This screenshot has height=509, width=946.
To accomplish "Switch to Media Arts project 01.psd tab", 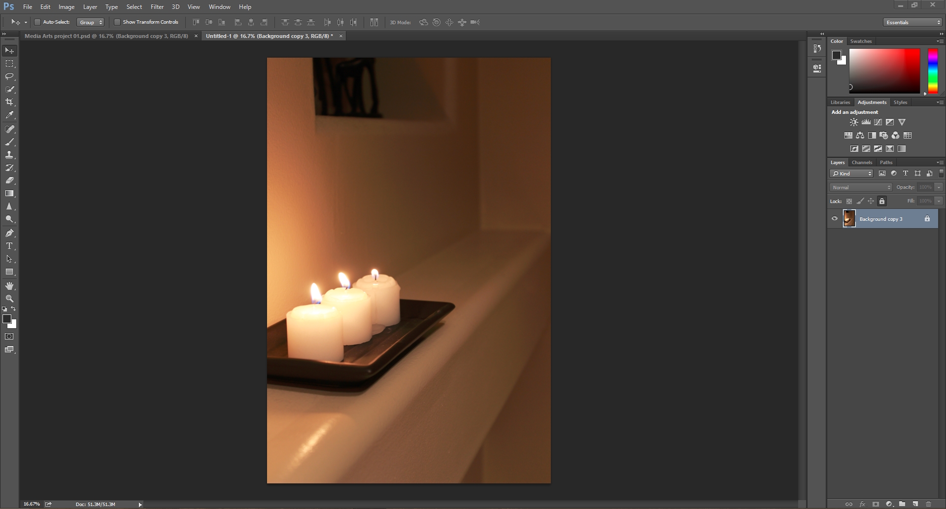I will click(x=106, y=36).
